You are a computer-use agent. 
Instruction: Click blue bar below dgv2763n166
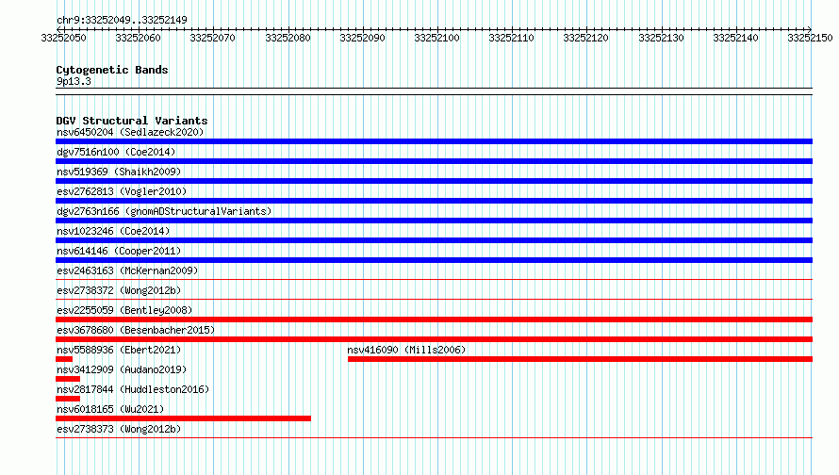coord(434,221)
